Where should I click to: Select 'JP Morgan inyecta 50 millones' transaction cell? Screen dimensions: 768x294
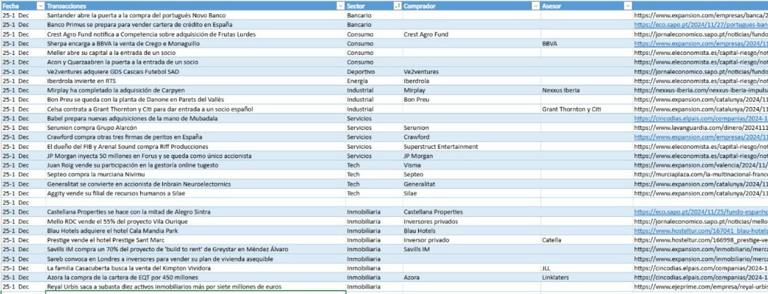(195, 156)
